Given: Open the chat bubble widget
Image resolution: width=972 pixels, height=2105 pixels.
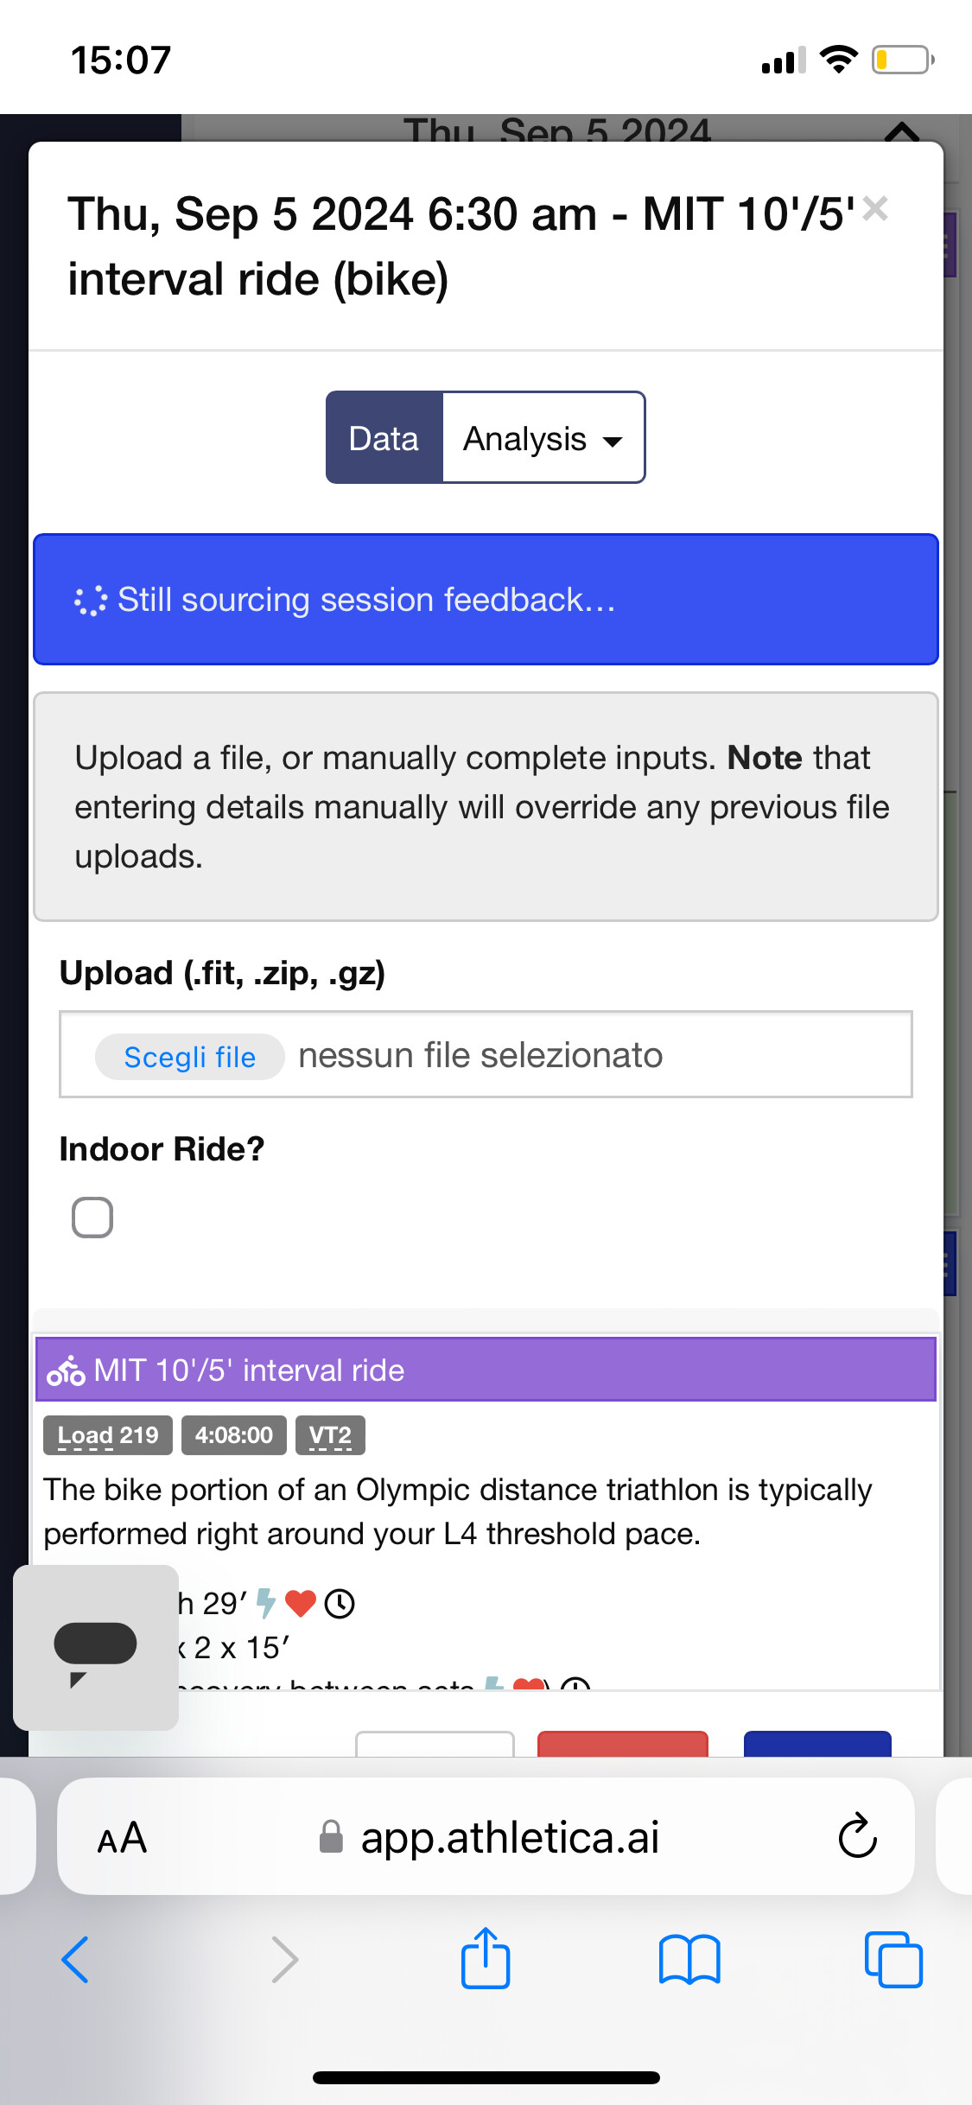Looking at the screenshot, I should point(96,1648).
